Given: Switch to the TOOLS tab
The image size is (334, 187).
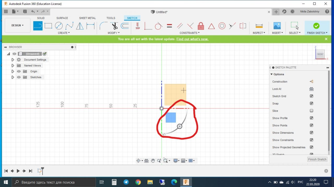Looking at the screenshot, I should (x=111, y=18).
